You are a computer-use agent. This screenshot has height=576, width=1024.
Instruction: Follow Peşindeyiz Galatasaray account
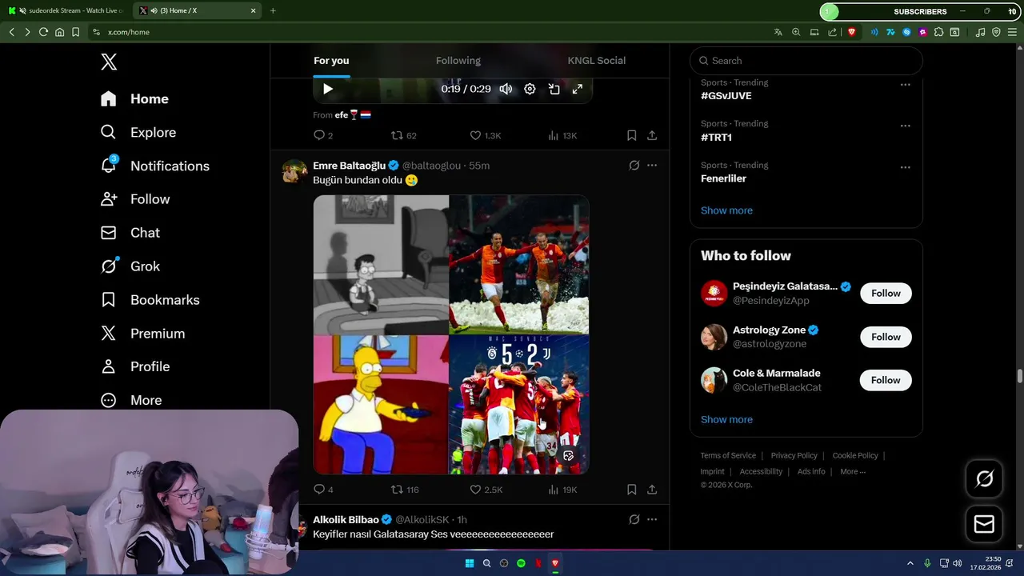pos(886,294)
